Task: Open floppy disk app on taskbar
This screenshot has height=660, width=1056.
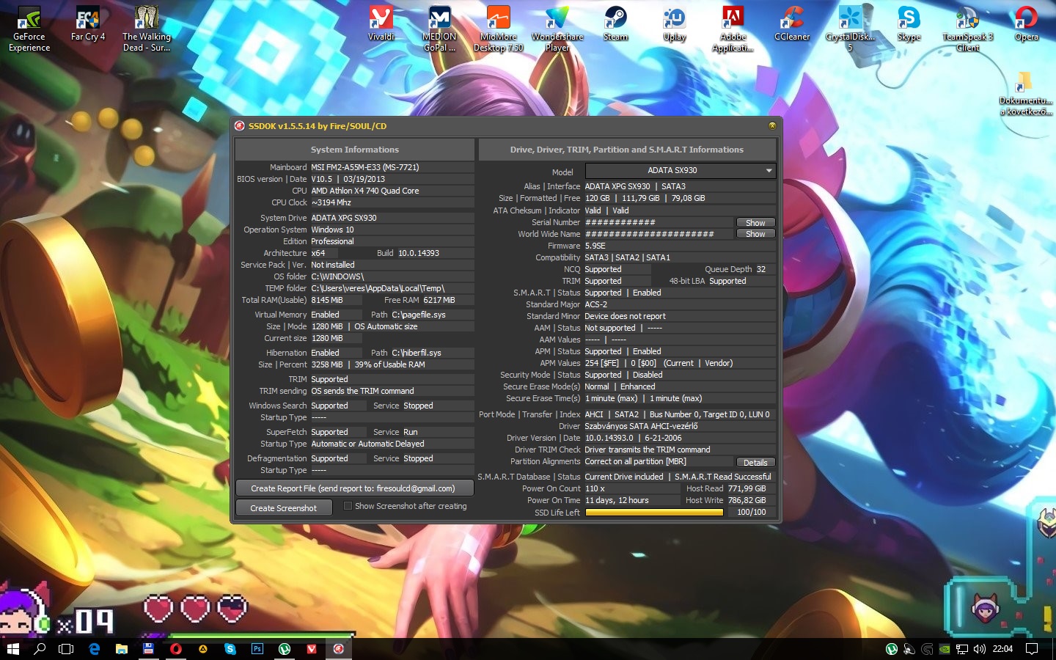Action: coord(148,649)
